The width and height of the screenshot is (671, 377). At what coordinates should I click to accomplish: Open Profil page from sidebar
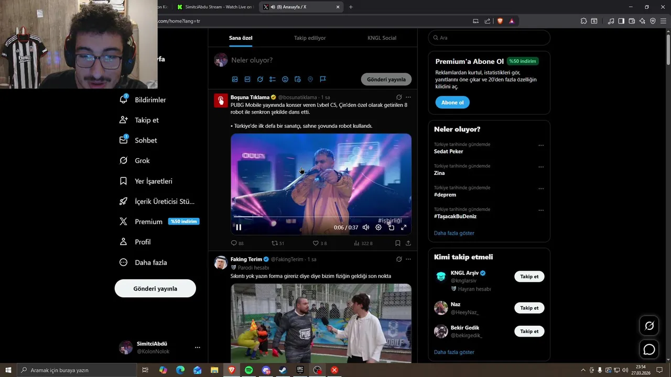click(x=135, y=242)
